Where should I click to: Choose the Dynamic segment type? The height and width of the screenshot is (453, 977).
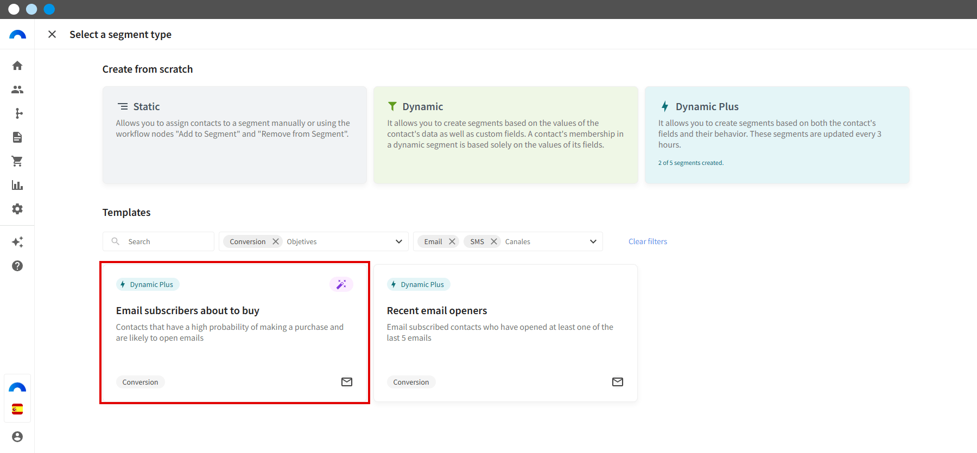coord(506,135)
